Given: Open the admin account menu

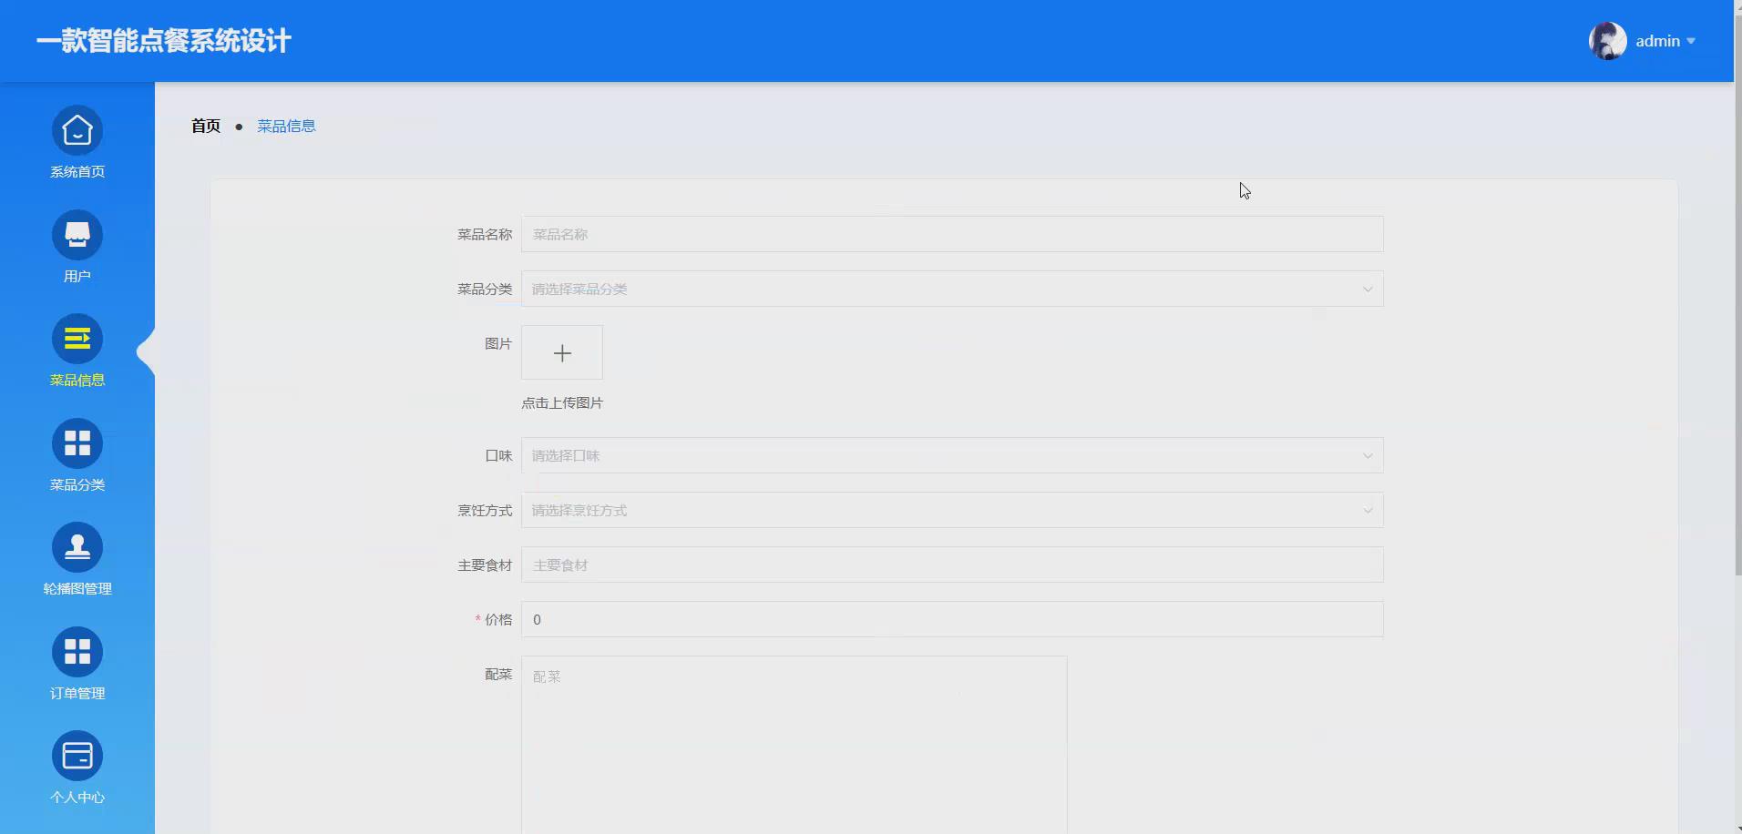Looking at the screenshot, I should [x=1662, y=40].
